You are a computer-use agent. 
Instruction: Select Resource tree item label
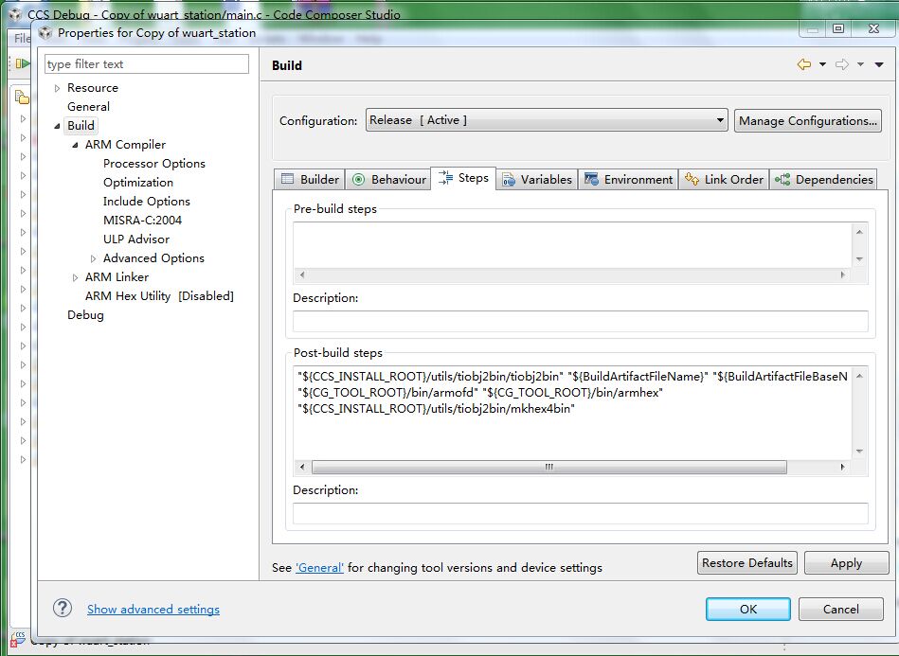tap(93, 88)
